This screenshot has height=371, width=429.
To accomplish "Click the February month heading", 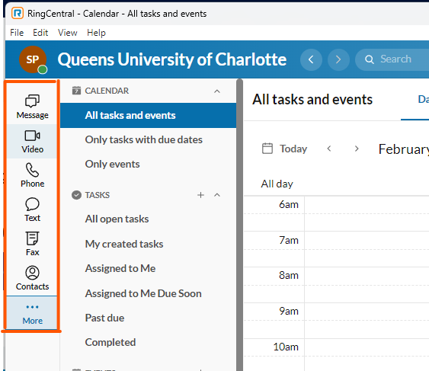I will [404, 149].
